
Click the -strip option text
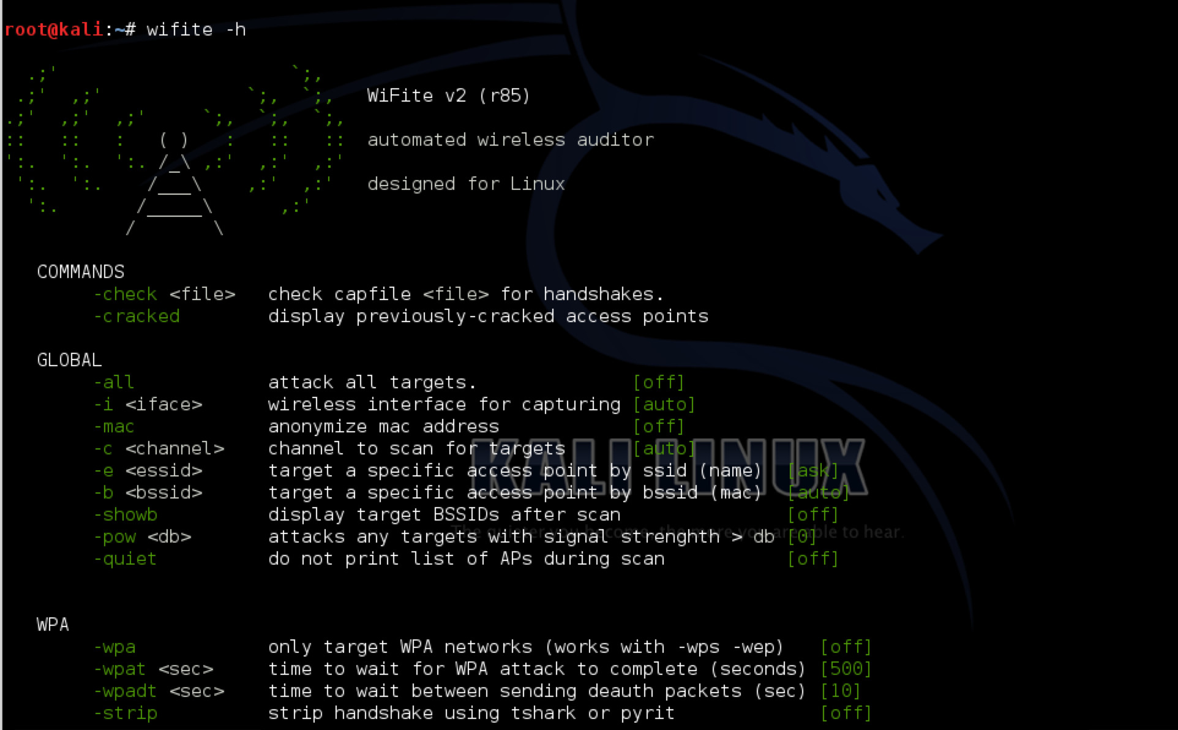126,713
